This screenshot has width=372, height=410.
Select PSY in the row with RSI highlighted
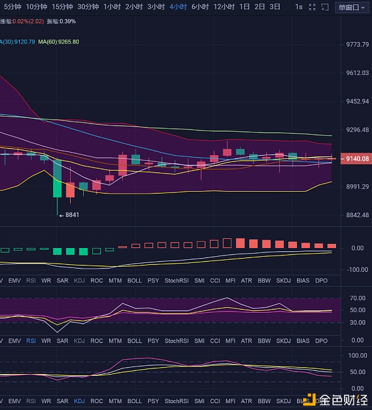(153, 341)
